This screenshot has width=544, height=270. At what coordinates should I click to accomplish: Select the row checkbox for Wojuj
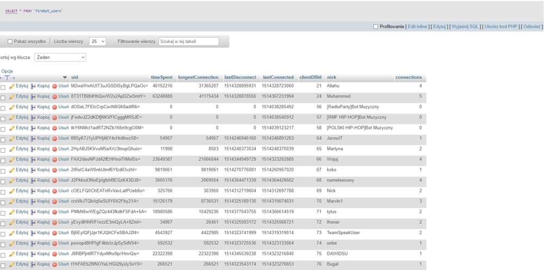[3, 161]
